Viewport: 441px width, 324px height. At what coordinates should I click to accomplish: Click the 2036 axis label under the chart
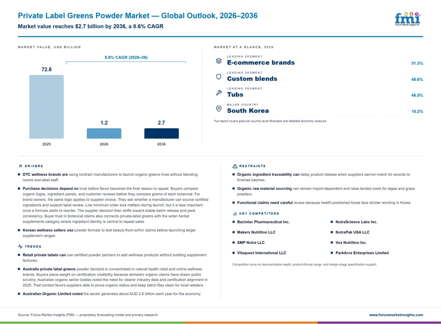point(161,144)
